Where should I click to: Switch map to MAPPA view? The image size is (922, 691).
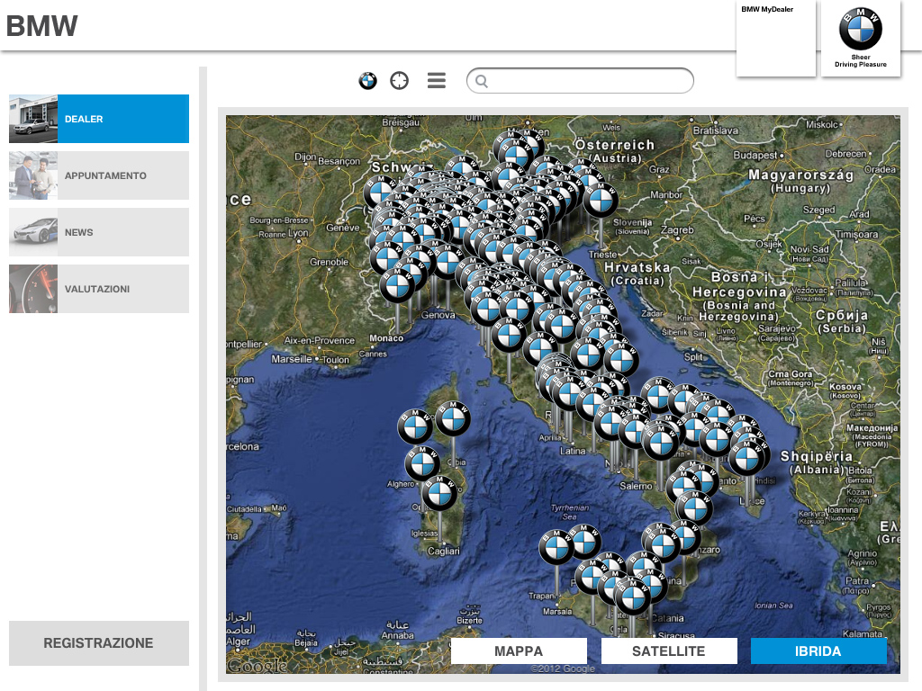point(519,651)
